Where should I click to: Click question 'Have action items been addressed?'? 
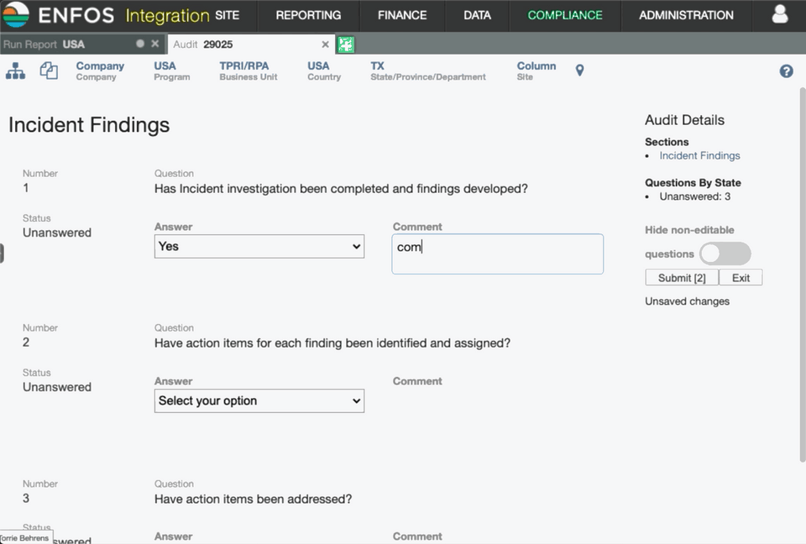[x=253, y=499]
